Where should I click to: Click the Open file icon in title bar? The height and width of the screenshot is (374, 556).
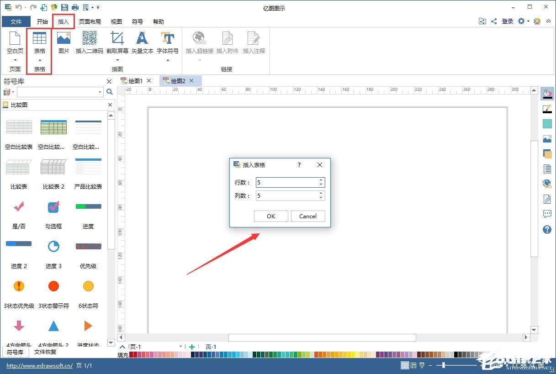[54, 7]
